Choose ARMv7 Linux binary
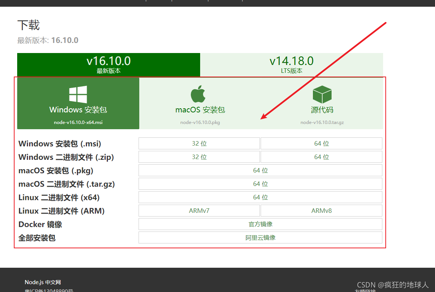This screenshot has height=292, width=435. (x=199, y=211)
